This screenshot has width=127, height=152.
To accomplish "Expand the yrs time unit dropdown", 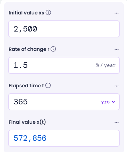I will pyautogui.click(x=108, y=102).
